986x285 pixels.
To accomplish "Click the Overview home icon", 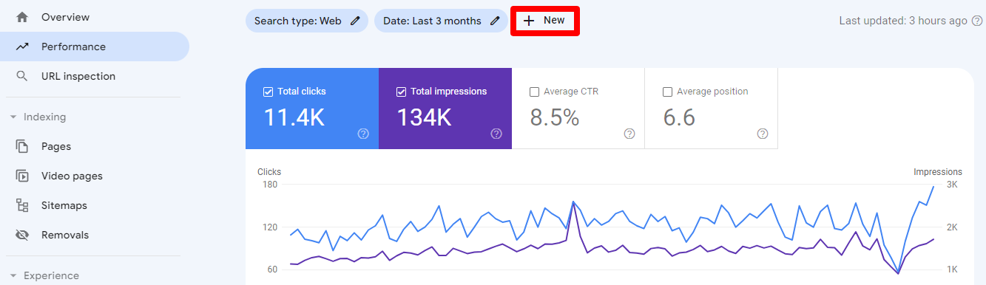I will point(22,17).
